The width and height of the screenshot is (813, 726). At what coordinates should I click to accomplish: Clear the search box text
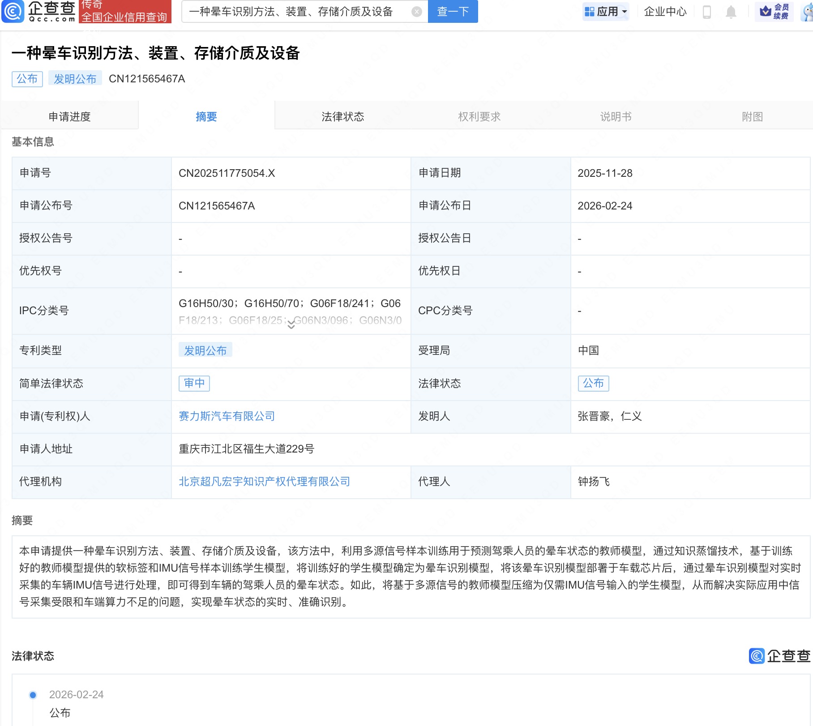416,12
